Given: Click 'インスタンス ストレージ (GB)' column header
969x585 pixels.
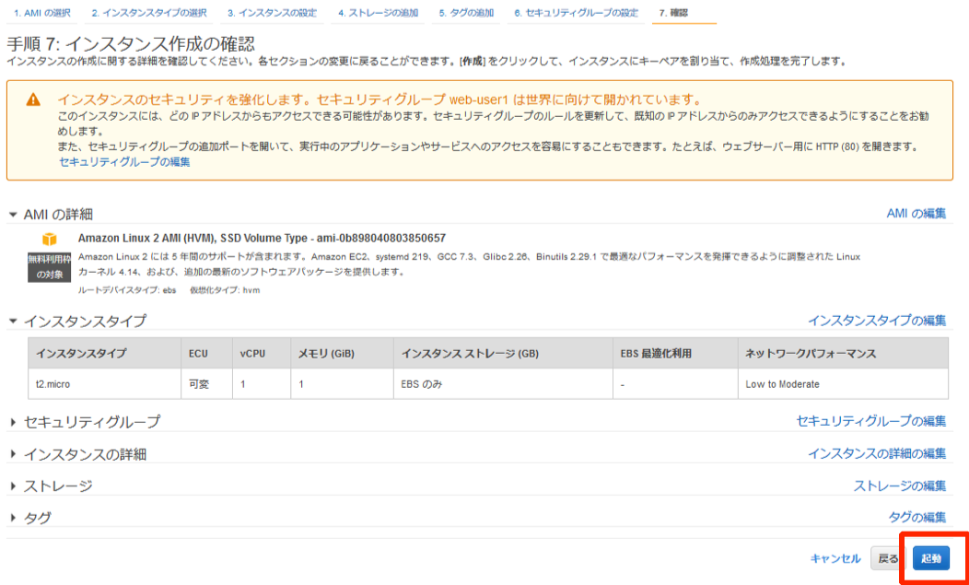Looking at the screenshot, I should click(x=503, y=354).
